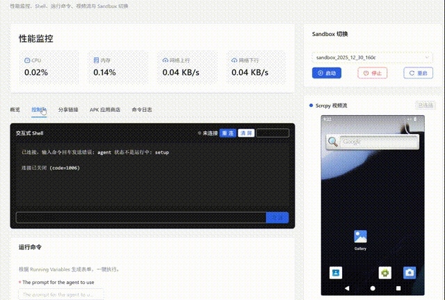Click the shell line ending with setup
Viewport: 445px width, 300px height.
point(95,152)
